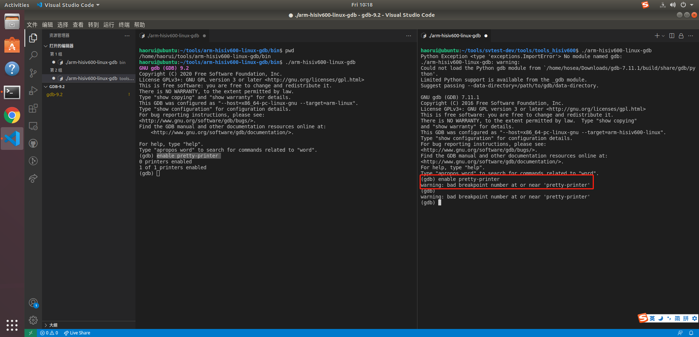Open the Go (转到) menu

93,24
